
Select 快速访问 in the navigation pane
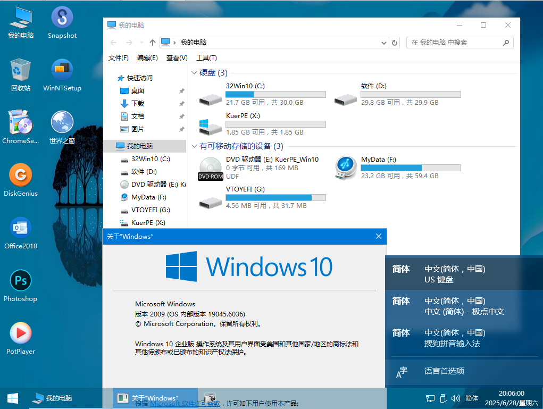tap(139, 78)
